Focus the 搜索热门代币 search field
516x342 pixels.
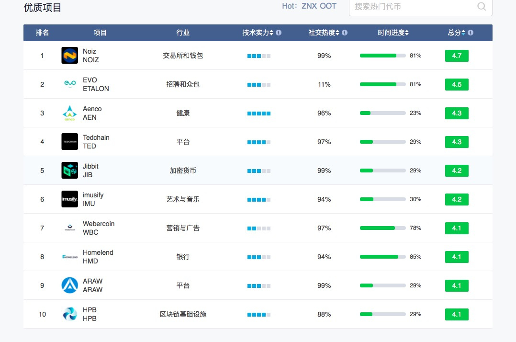[x=421, y=7]
